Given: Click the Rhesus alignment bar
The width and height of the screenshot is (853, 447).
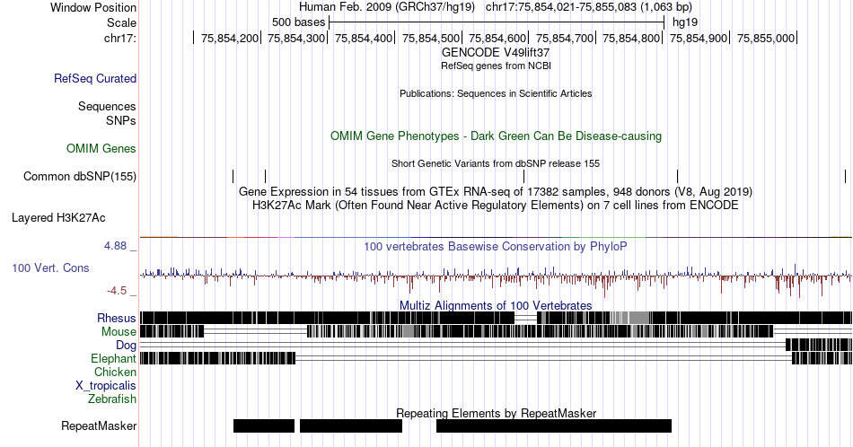Looking at the screenshot, I should click(496, 318).
